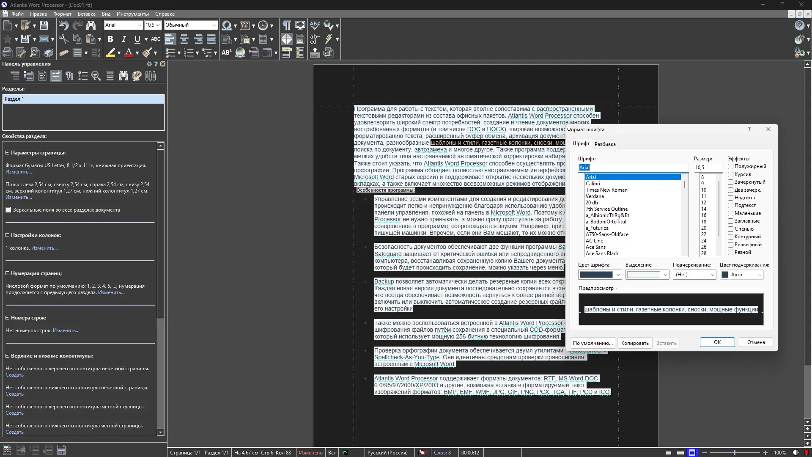Toggle Зеркальные поля checkbox in section properties
812x457 pixels.
[x=8, y=210]
